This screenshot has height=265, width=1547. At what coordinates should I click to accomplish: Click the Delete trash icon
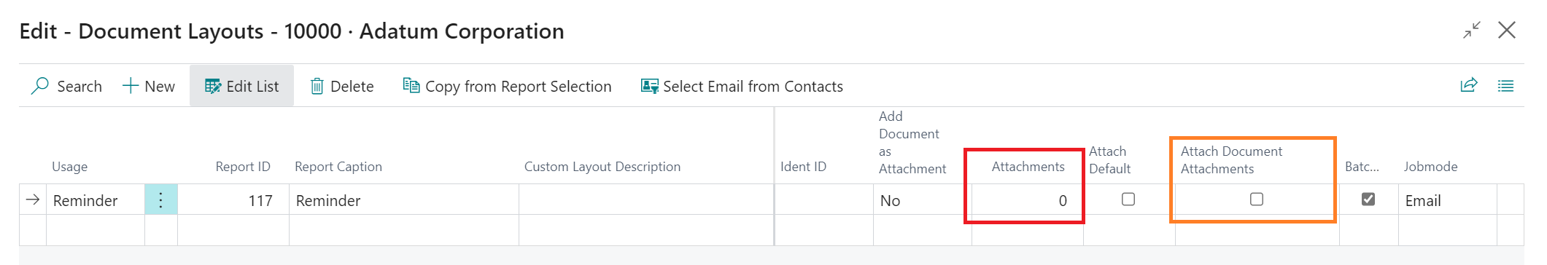317,86
